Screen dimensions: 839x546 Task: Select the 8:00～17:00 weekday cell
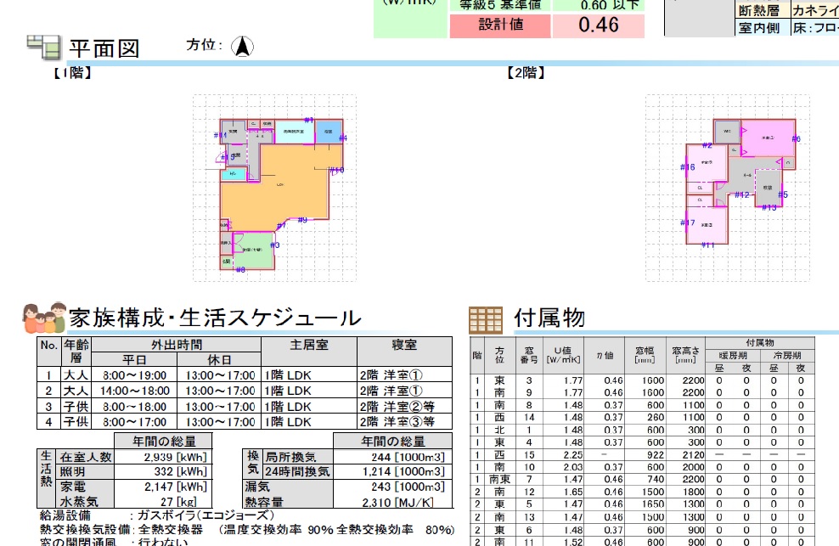pyautogui.click(x=134, y=422)
